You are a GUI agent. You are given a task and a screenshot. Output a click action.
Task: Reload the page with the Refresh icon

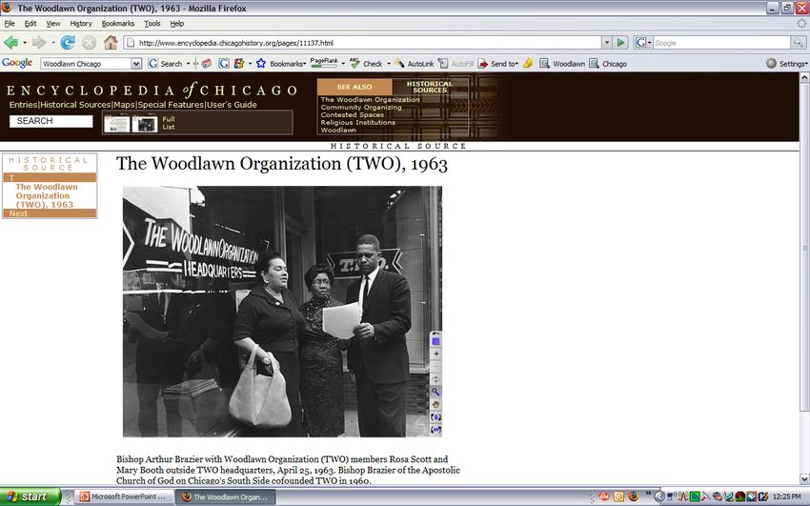coord(67,43)
